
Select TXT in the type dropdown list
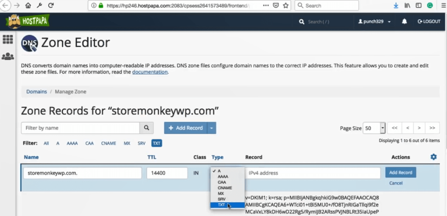click(227, 205)
